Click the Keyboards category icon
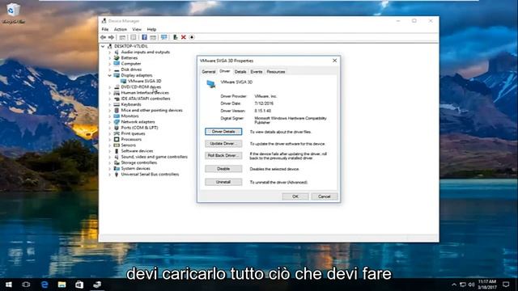 [117, 104]
